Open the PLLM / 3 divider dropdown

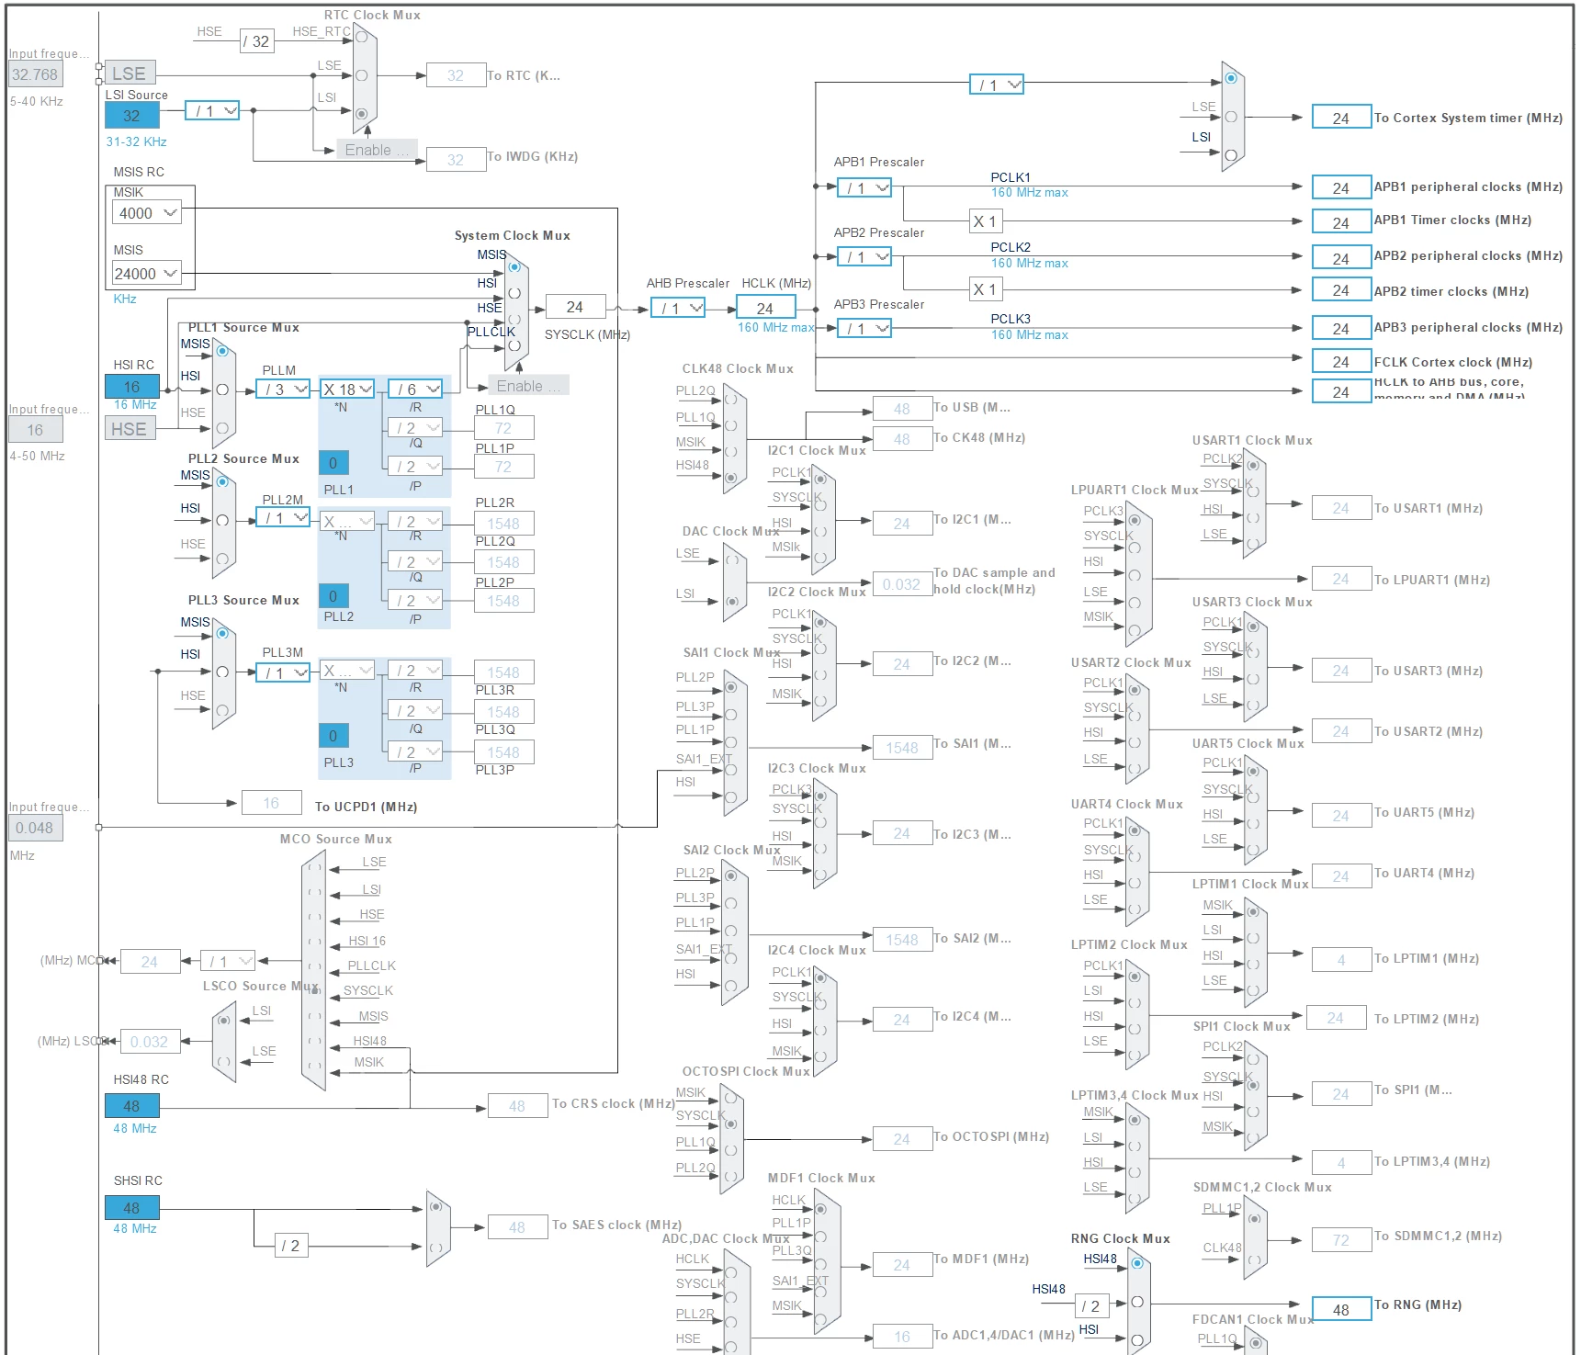pos(283,390)
